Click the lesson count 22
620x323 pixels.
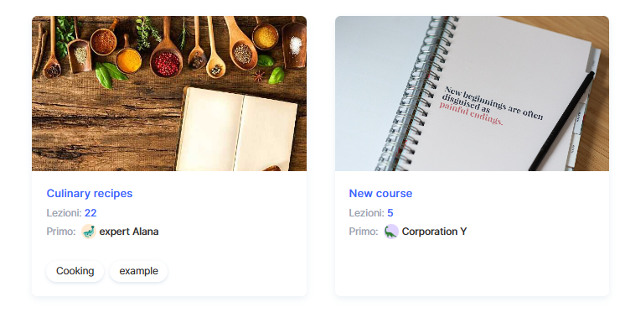tap(90, 213)
